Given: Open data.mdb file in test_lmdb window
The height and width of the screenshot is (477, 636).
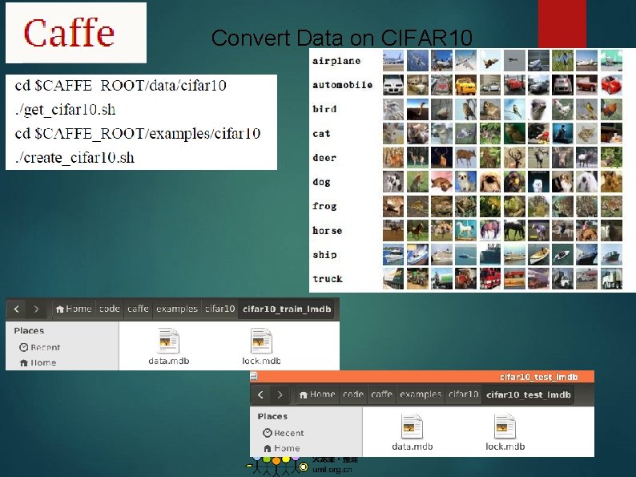Looking at the screenshot, I should tap(412, 433).
